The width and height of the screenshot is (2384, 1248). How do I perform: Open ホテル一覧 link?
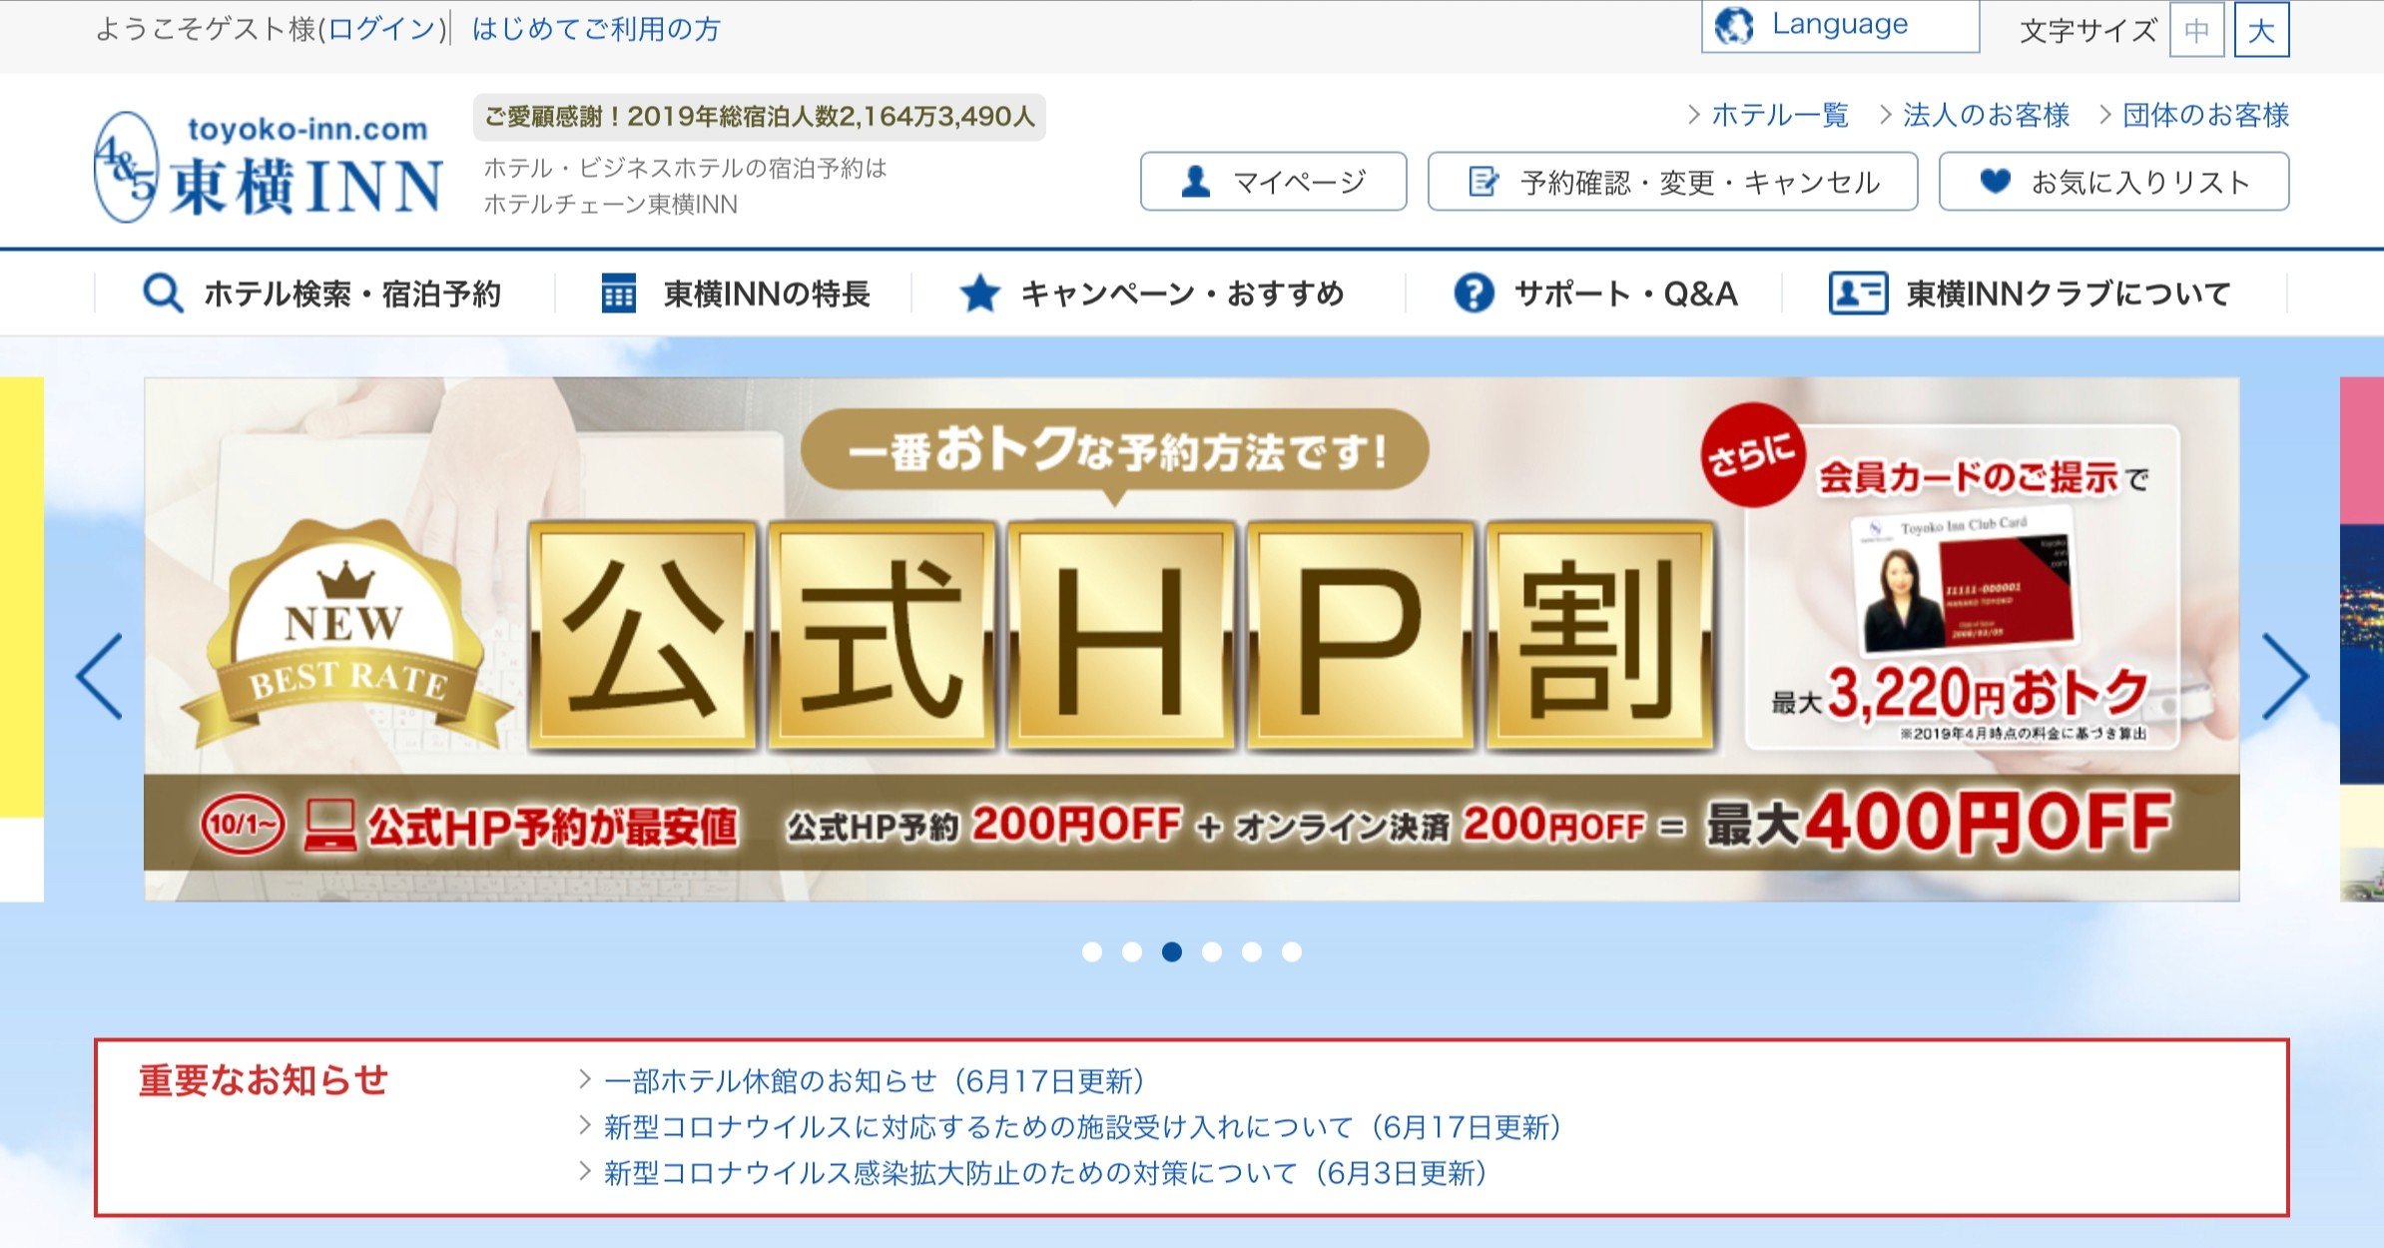click(1779, 115)
